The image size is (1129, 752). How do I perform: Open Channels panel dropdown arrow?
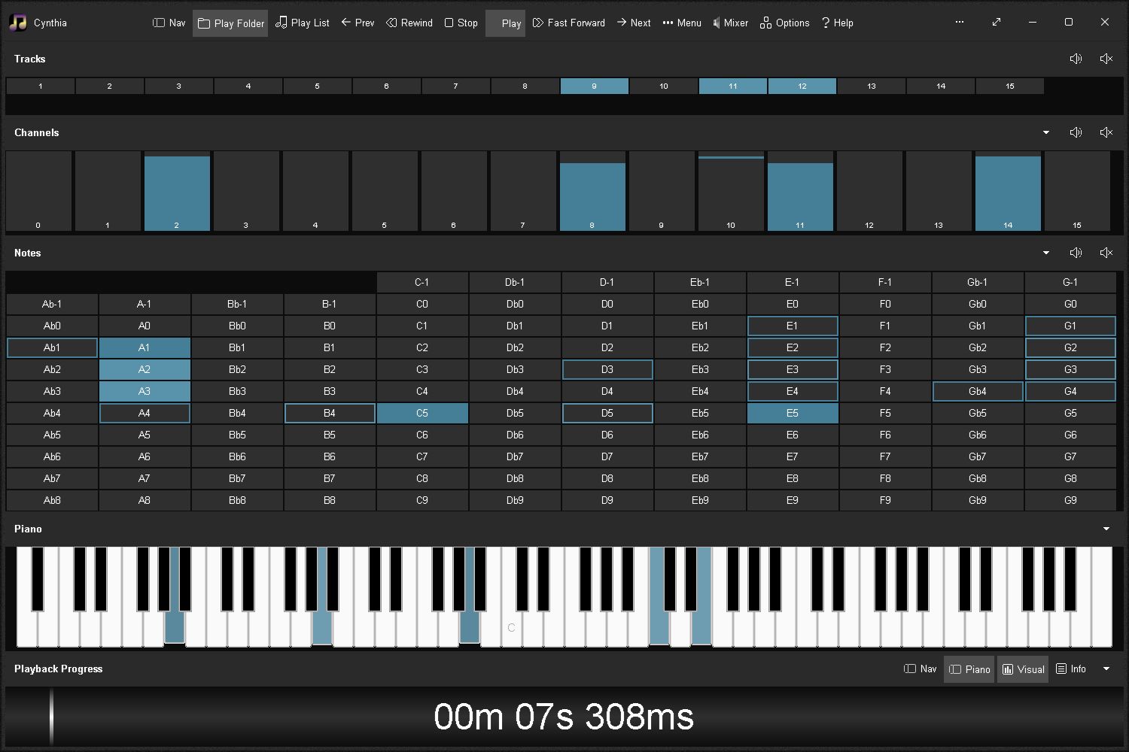(1046, 132)
